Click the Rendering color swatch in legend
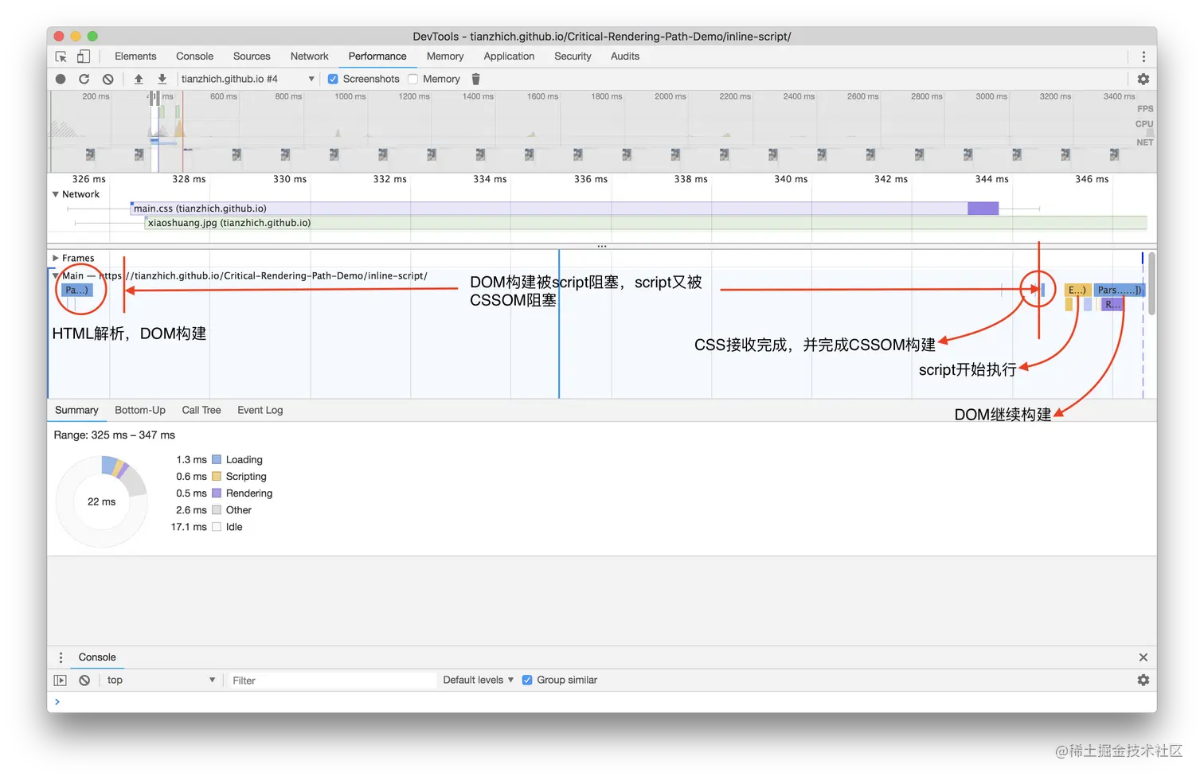1204x780 pixels. click(x=217, y=493)
